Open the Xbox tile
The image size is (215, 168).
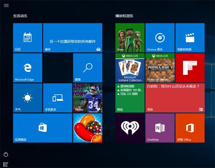[130, 38]
